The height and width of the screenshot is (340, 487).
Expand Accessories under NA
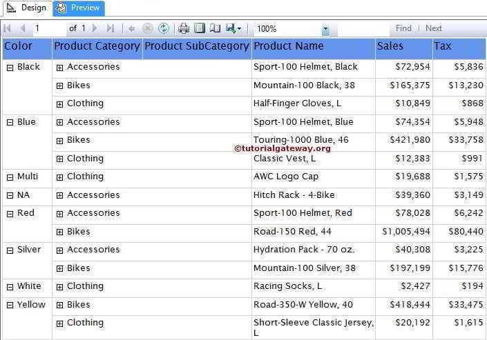59,196
